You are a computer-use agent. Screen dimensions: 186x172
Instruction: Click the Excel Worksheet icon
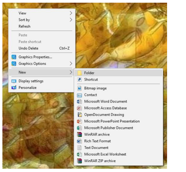[x=79, y=154]
